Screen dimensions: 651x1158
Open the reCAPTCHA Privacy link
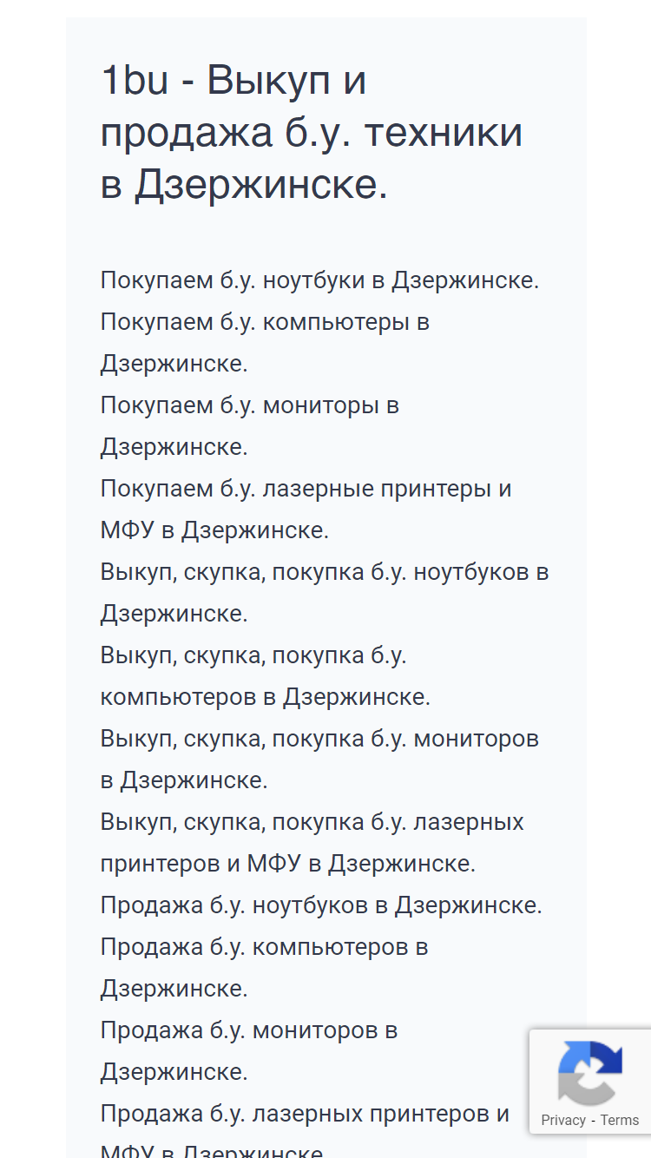(563, 1120)
